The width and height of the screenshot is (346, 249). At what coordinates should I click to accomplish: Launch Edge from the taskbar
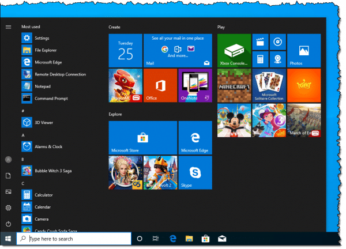[x=173, y=239]
